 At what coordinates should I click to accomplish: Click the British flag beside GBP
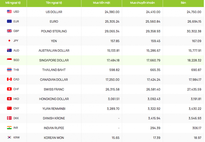pyautogui.click(x=9, y=31)
